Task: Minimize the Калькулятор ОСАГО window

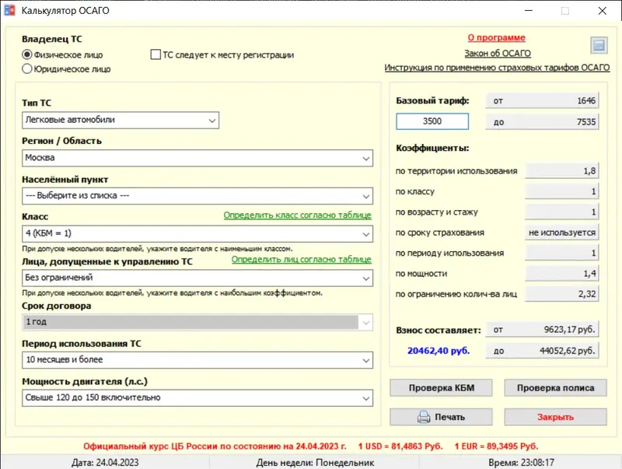Action: tap(529, 11)
